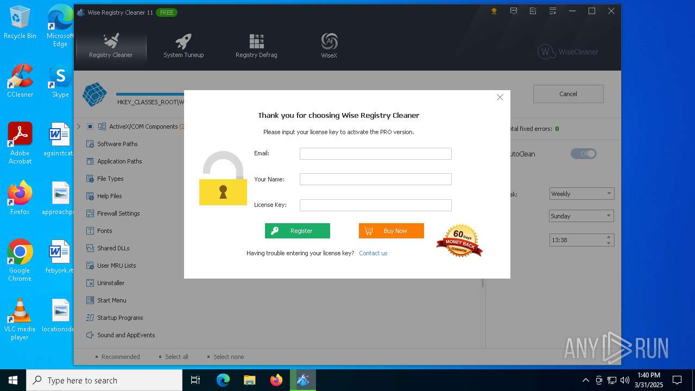Image resolution: width=695 pixels, height=391 pixels.
Task: Click the green Register button
Action: [298, 231]
